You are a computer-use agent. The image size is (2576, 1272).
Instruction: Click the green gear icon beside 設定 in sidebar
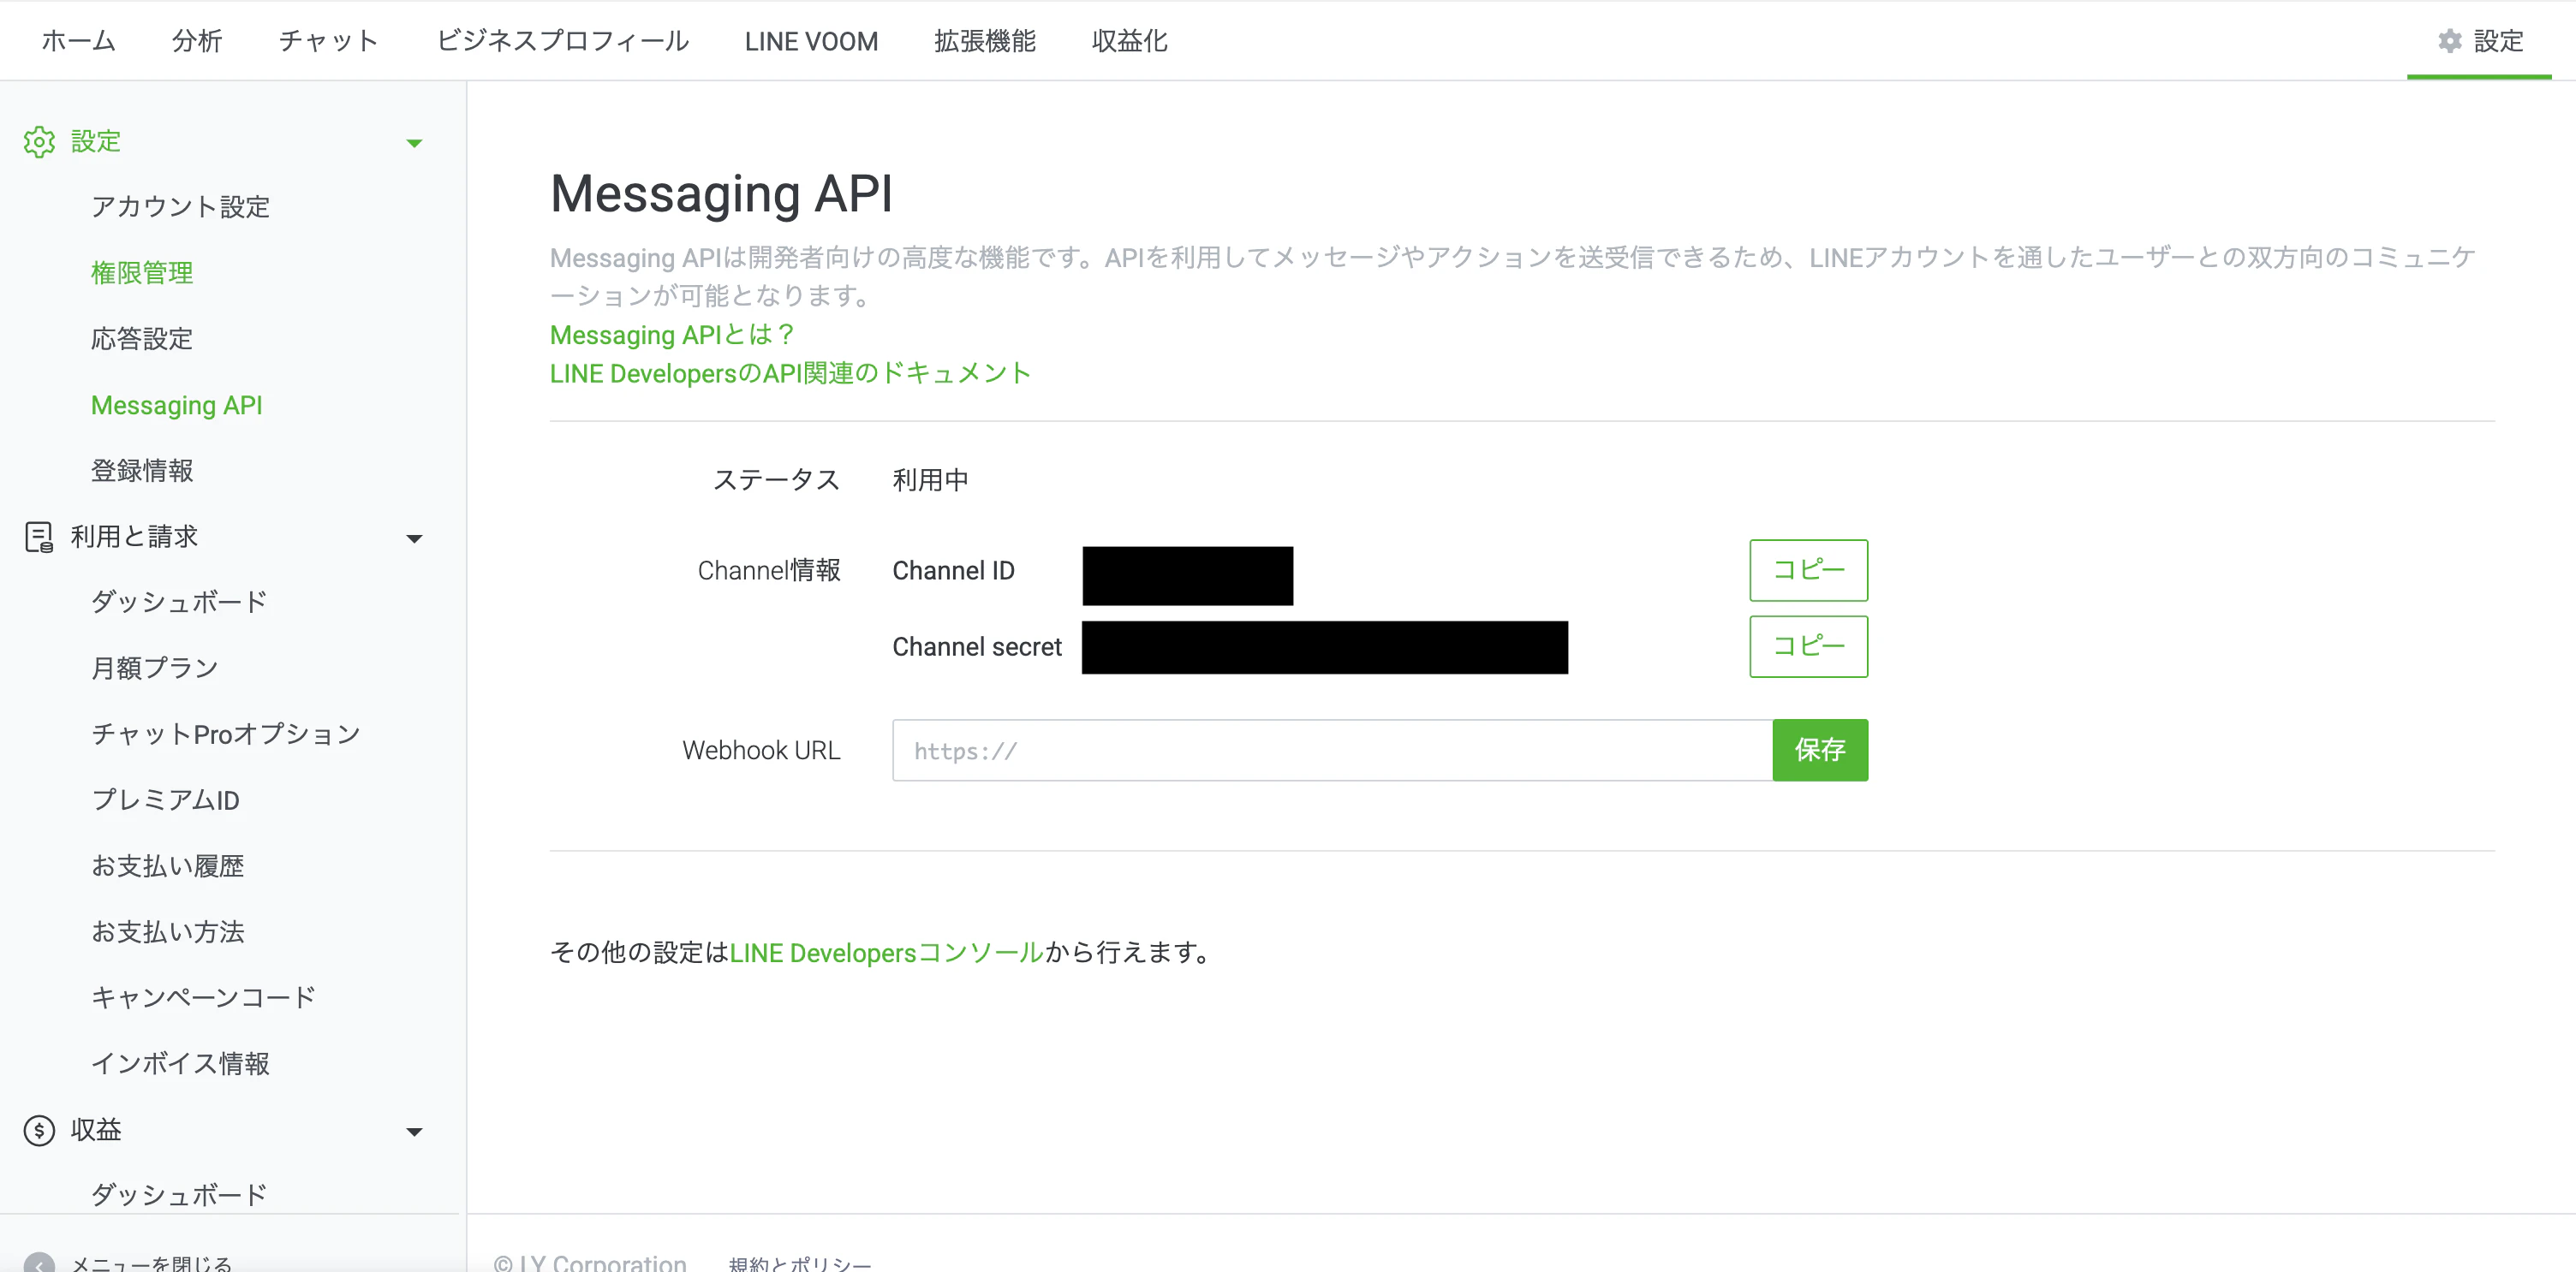tap(39, 142)
